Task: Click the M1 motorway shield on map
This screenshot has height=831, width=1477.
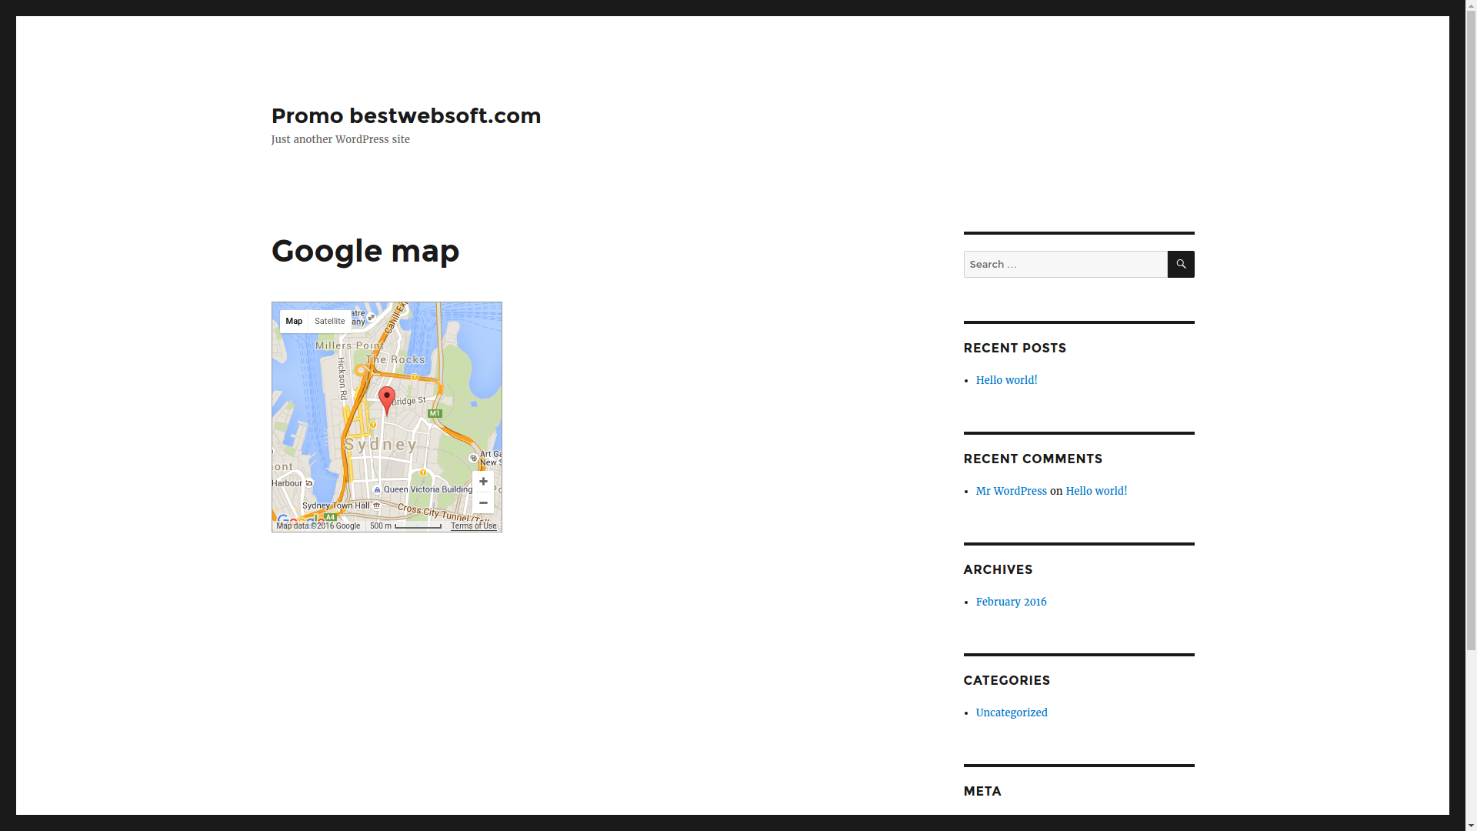Action: tap(435, 414)
